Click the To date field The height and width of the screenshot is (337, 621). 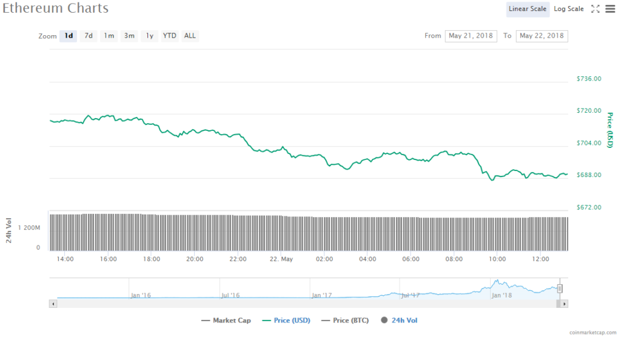542,36
